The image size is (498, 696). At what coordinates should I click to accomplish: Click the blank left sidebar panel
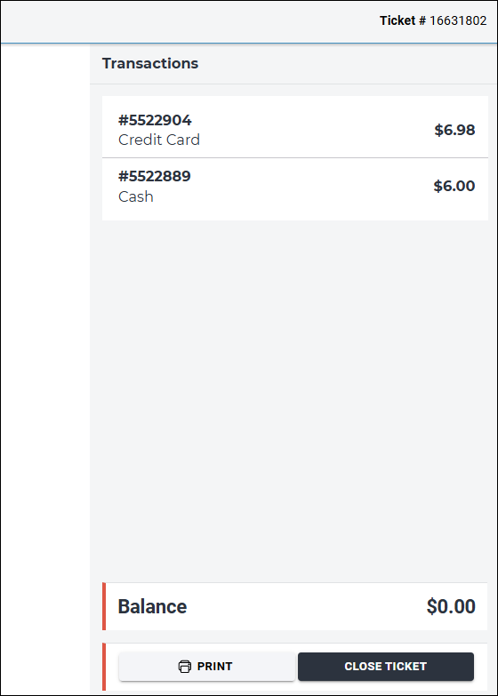(x=45, y=368)
